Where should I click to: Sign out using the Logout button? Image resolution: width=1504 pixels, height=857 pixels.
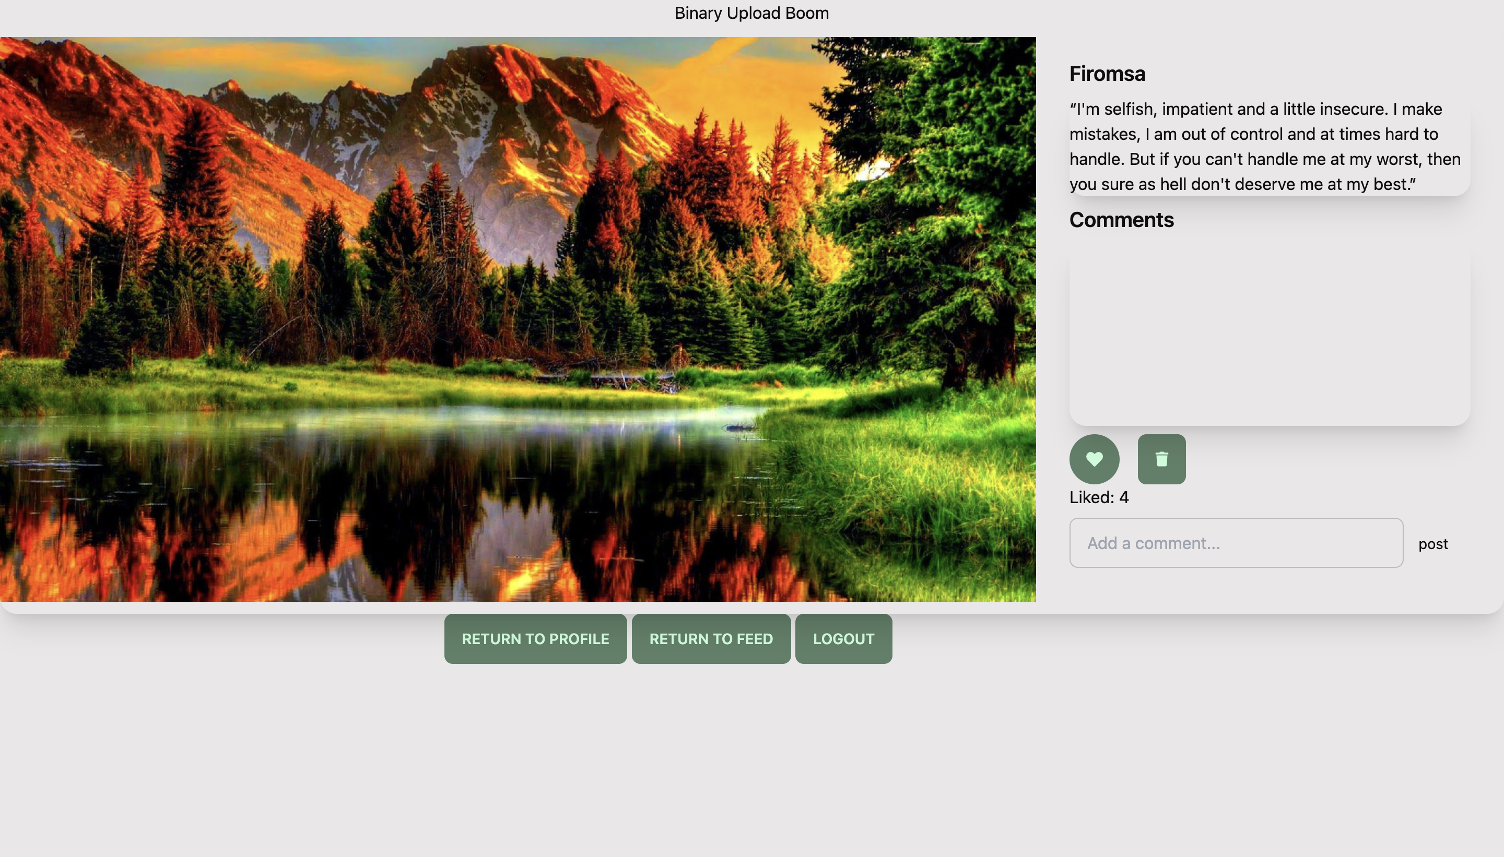point(843,639)
